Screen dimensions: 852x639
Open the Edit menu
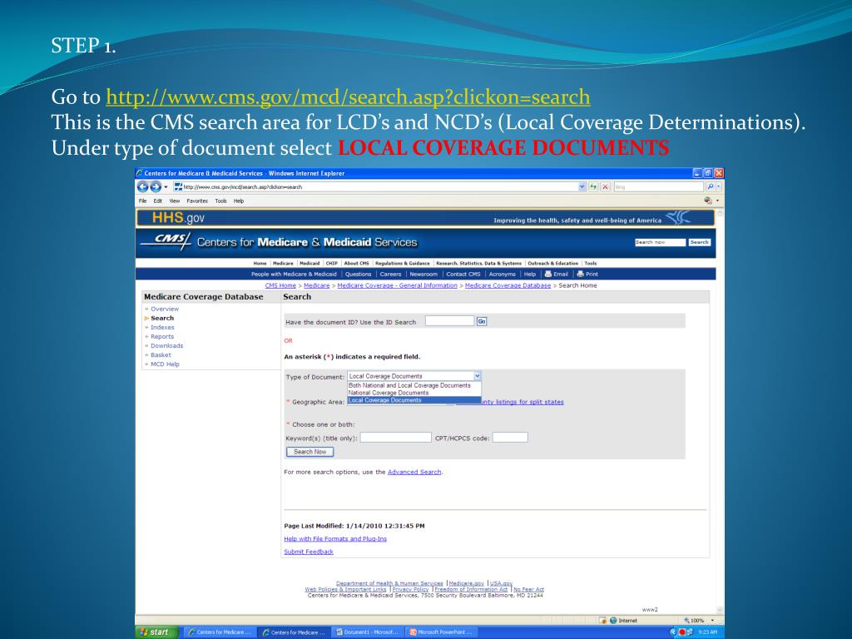(157, 201)
